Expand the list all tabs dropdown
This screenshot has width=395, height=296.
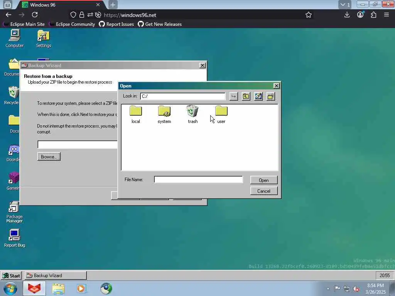click(345, 5)
